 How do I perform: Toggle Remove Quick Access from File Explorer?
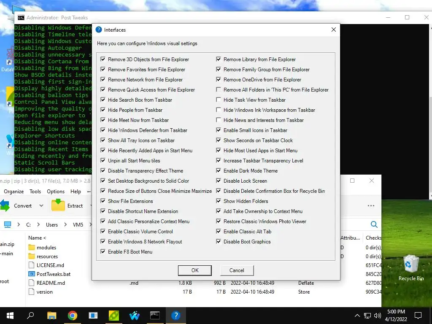point(103,89)
